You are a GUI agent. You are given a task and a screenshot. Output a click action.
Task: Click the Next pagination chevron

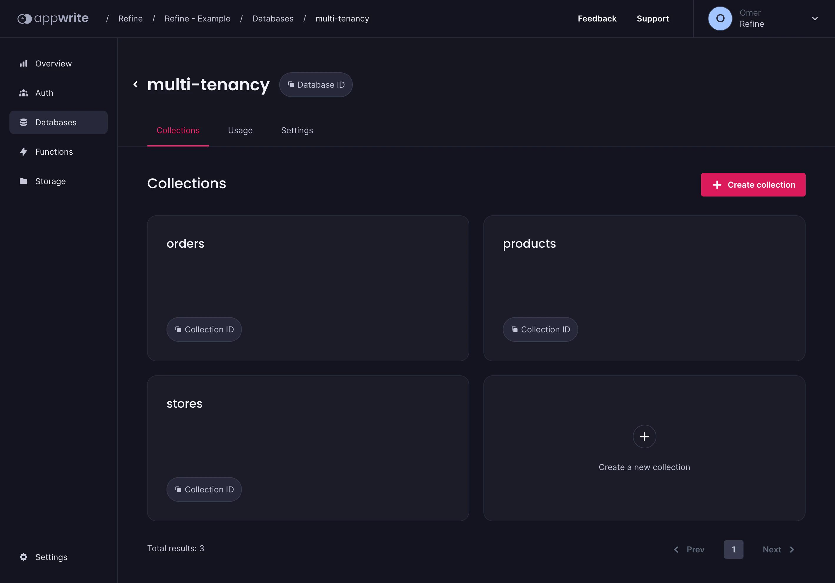point(792,549)
